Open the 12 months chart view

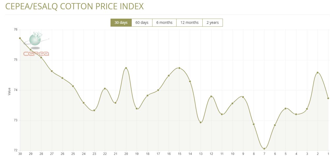(189, 22)
